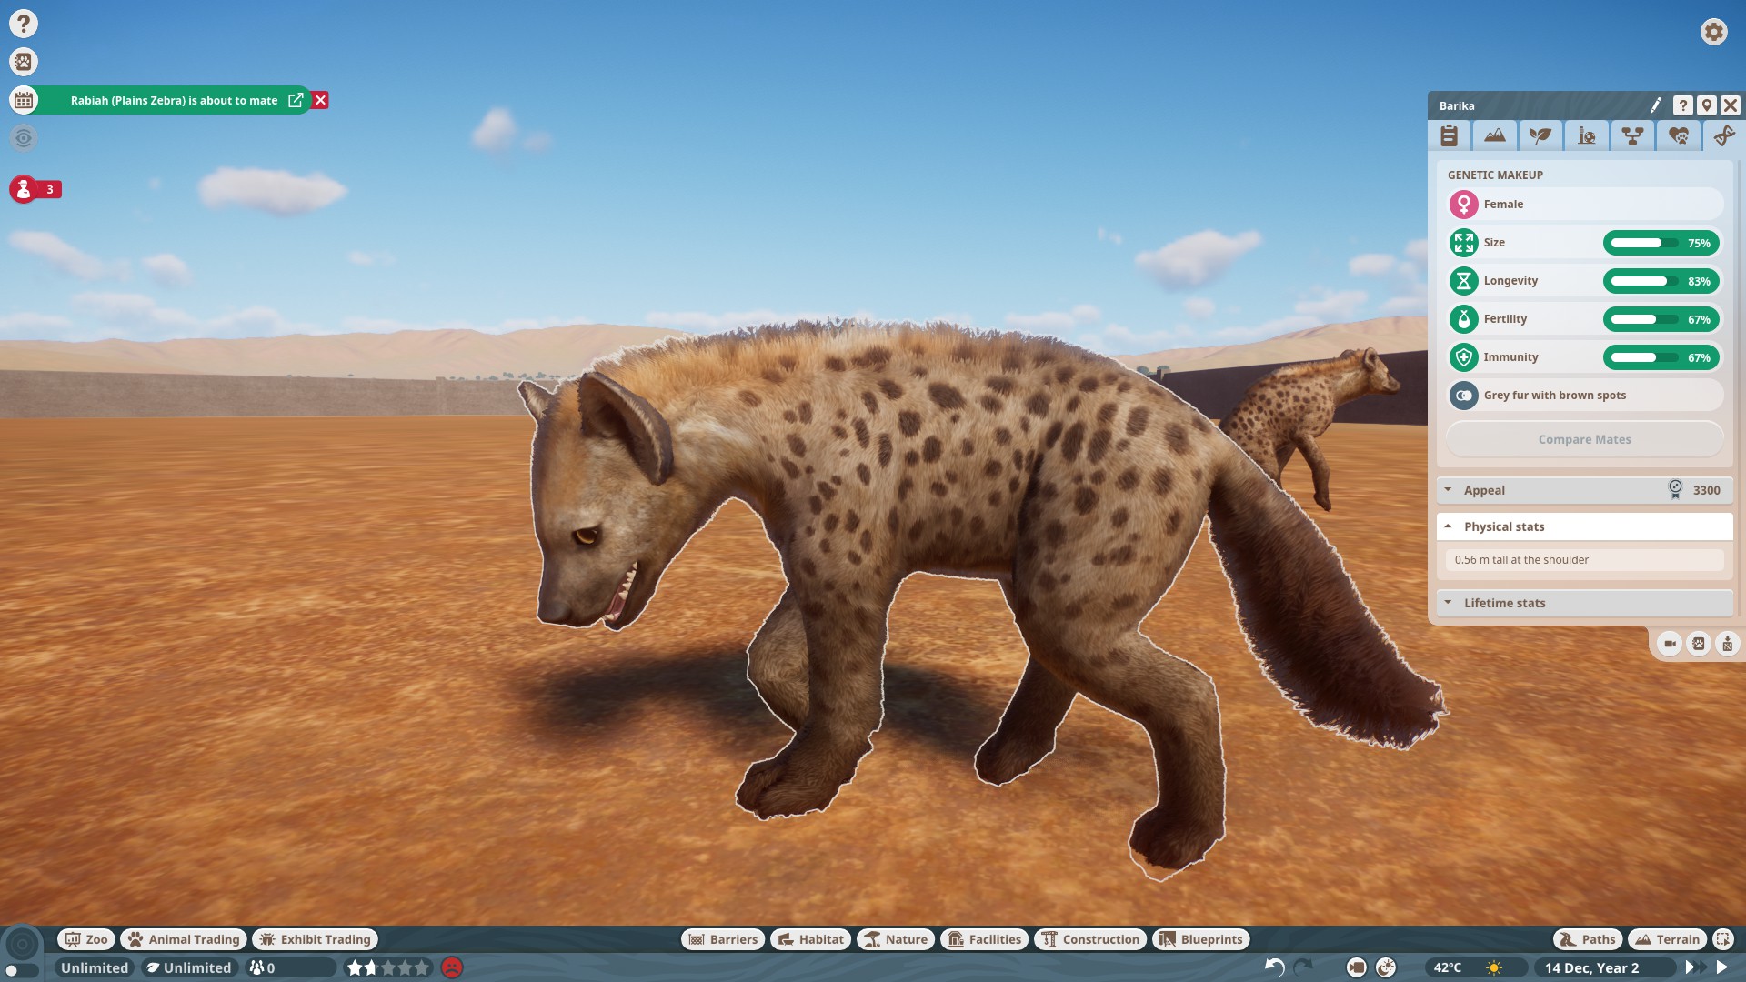Open the Barriers build menu
The height and width of the screenshot is (982, 1746).
tap(723, 939)
